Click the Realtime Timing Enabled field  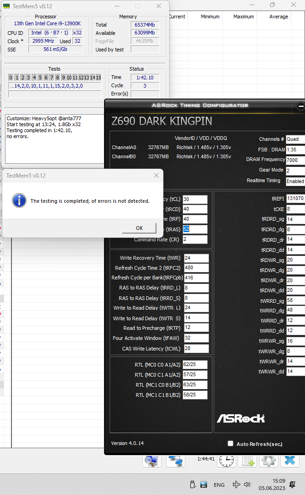tap(295, 181)
